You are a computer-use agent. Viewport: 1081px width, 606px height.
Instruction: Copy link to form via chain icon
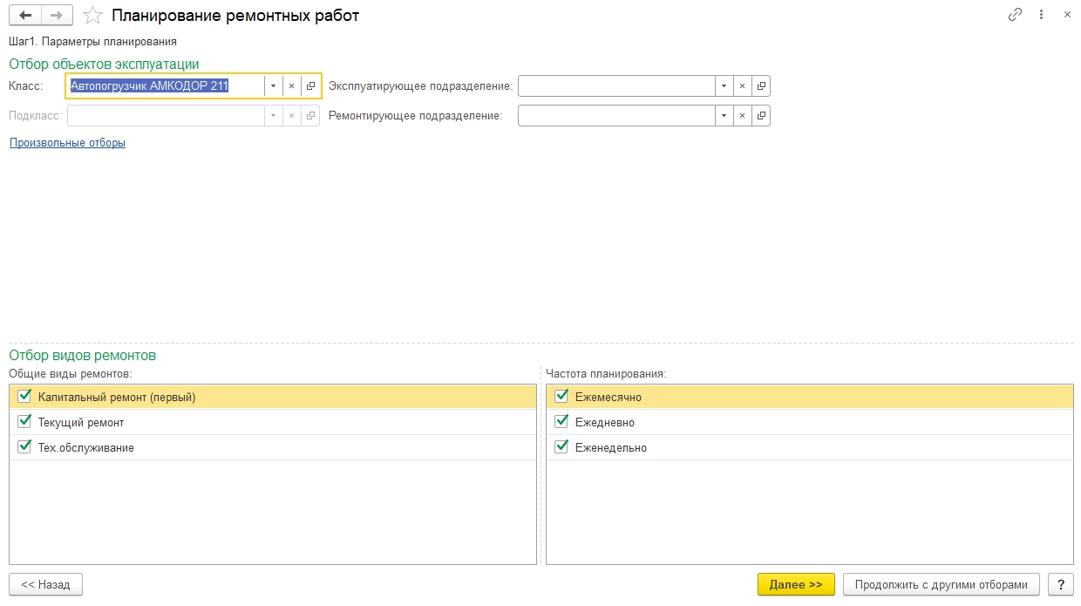pyautogui.click(x=1015, y=15)
